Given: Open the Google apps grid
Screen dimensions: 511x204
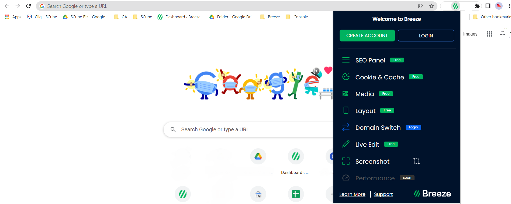Looking at the screenshot, I should tap(489, 34).
